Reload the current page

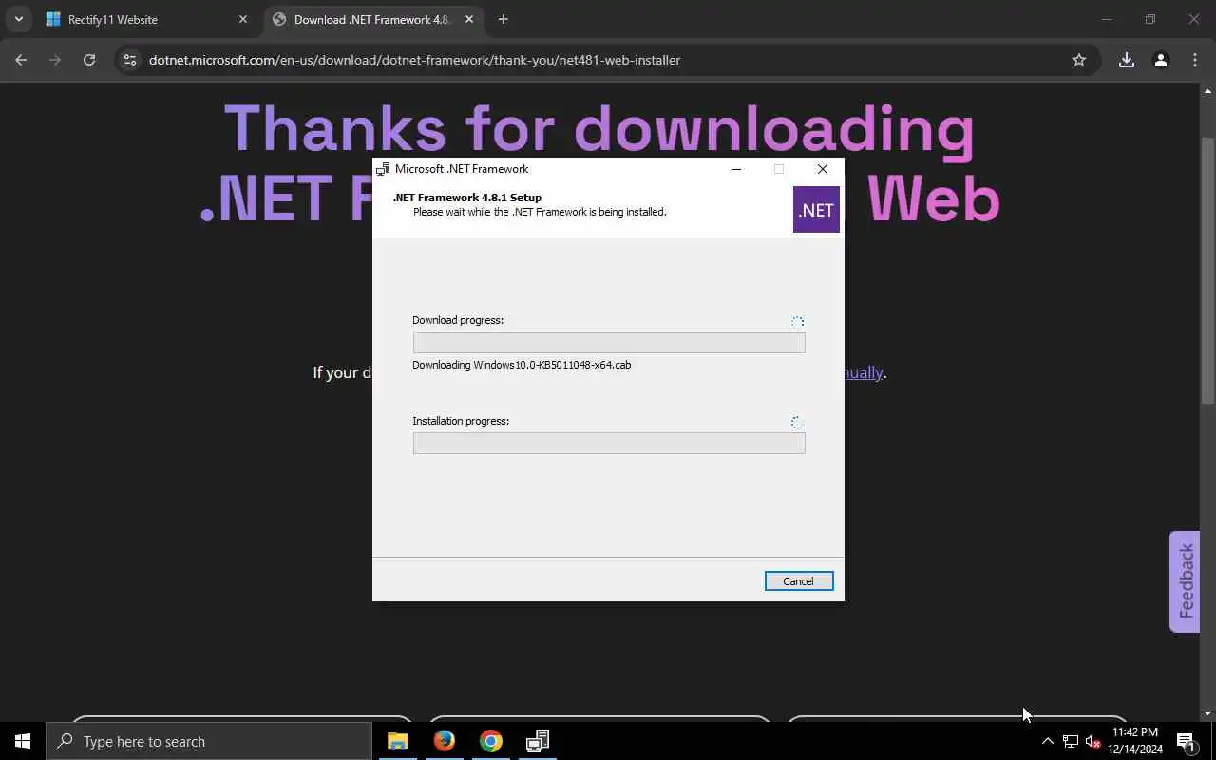pos(89,60)
